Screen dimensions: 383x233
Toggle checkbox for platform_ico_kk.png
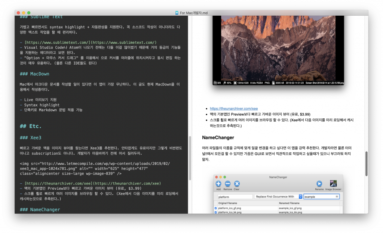click(x=215, y=212)
